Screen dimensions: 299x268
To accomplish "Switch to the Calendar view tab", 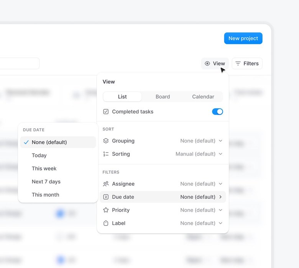I will coord(203,97).
